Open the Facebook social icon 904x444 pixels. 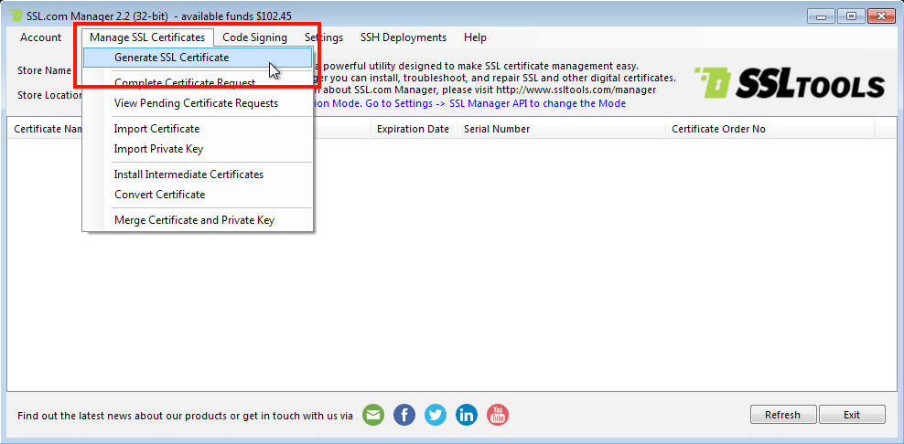[404, 415]
